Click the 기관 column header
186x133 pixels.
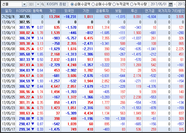(86, 11)
